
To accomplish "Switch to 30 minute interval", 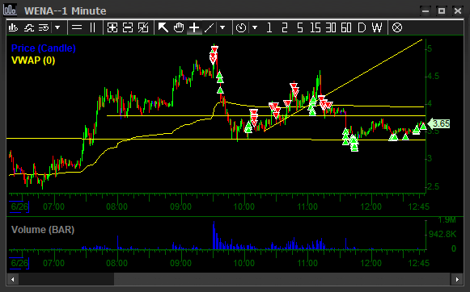I will coord(331,27).
